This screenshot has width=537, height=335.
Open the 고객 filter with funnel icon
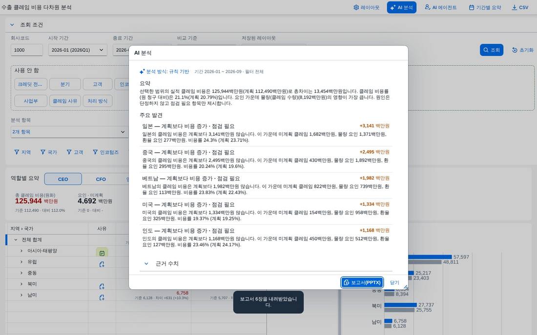point(75,152)
